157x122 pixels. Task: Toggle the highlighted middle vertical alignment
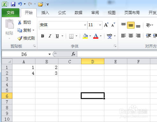131,25
